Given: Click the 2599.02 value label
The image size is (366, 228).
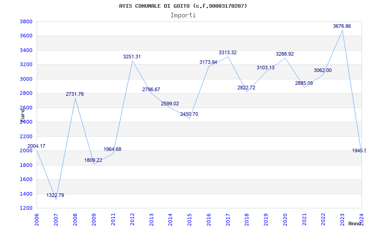Looking at the screenshot, I should [x=170, y=104].
